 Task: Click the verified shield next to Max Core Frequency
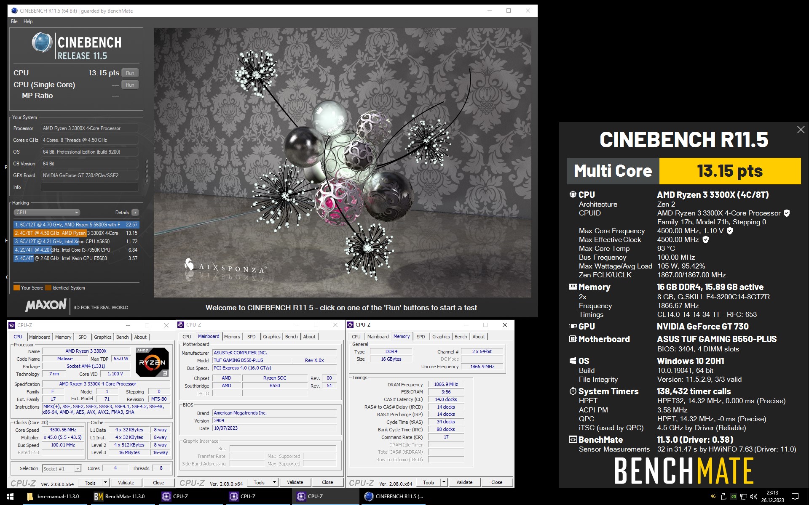[730, 231]
